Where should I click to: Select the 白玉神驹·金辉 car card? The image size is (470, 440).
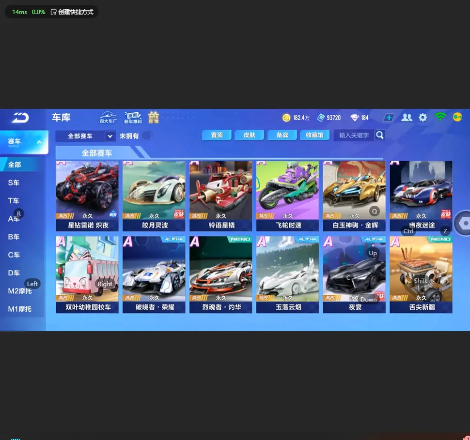(354, 196)
